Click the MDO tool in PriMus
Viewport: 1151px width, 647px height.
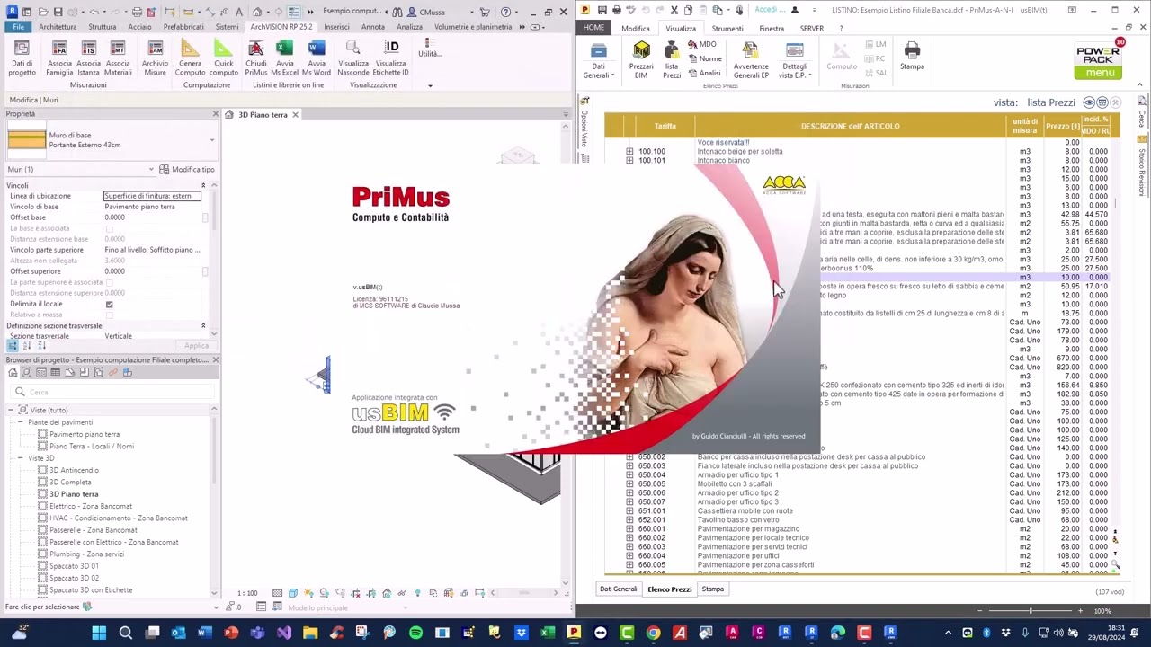[702, 44]
